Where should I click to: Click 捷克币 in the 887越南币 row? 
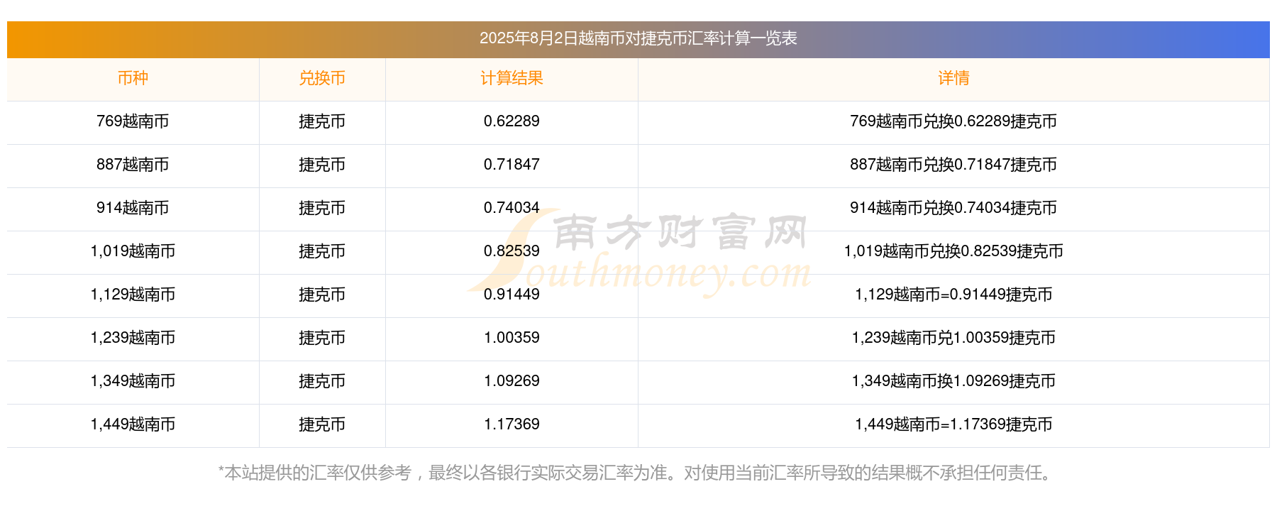click(322, 165)
